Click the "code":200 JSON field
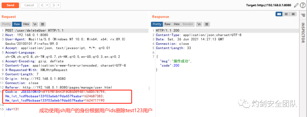The width and height of the screenshot is (307, 117). click(169, 65)
